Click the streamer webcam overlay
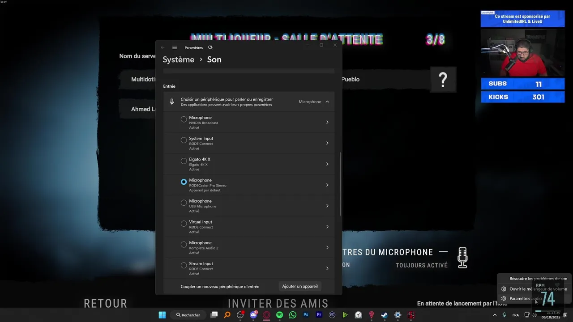573x322 pixels. coord(522,53)
